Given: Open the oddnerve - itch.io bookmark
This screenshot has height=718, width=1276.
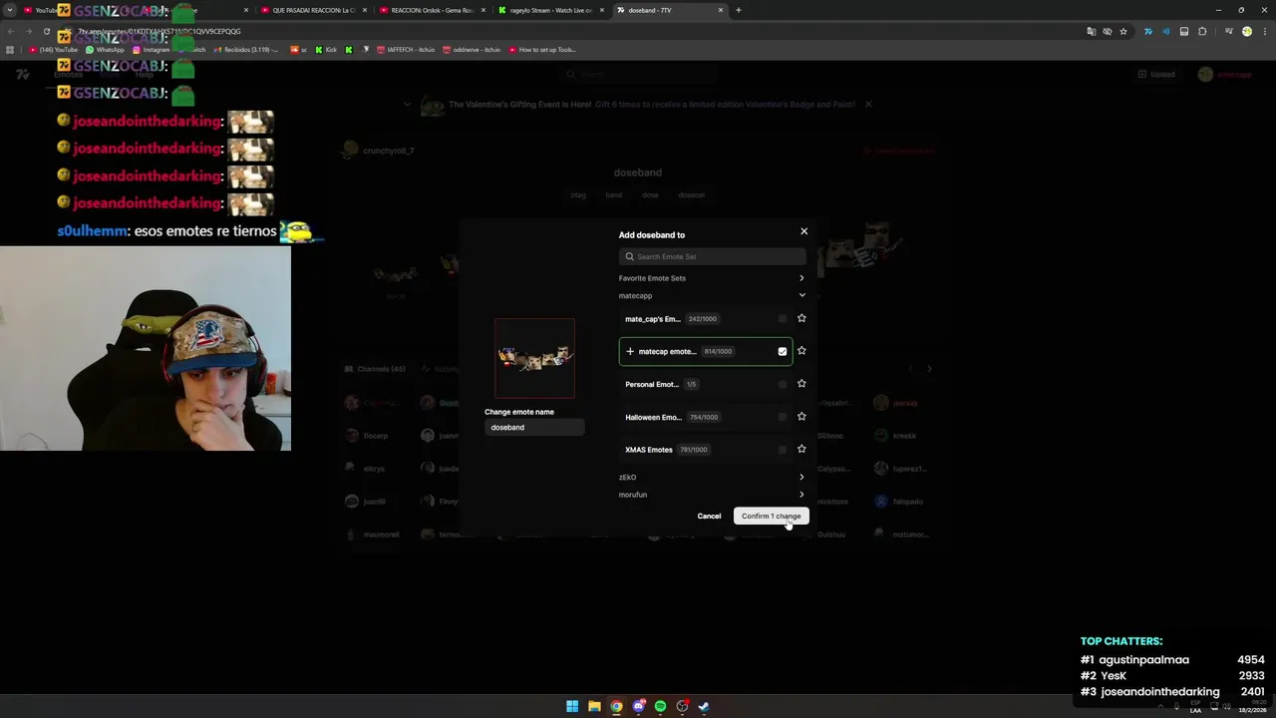Looking at the screenshot, I should point(472,49).
